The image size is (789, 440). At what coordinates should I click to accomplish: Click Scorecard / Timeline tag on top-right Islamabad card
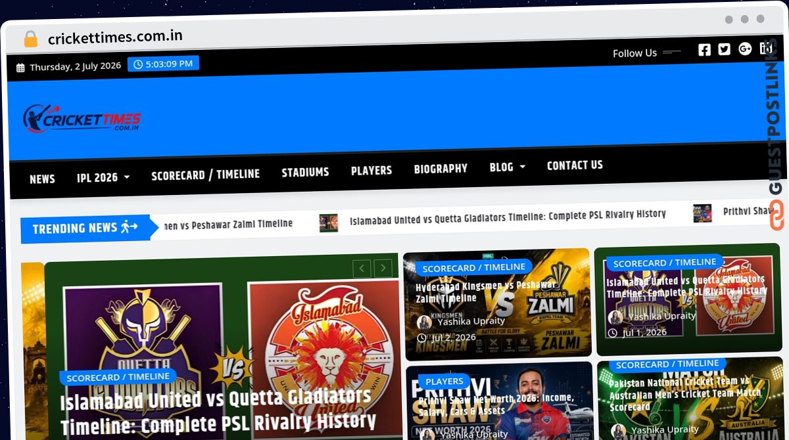pyautogui.click(x=664, y=263)
